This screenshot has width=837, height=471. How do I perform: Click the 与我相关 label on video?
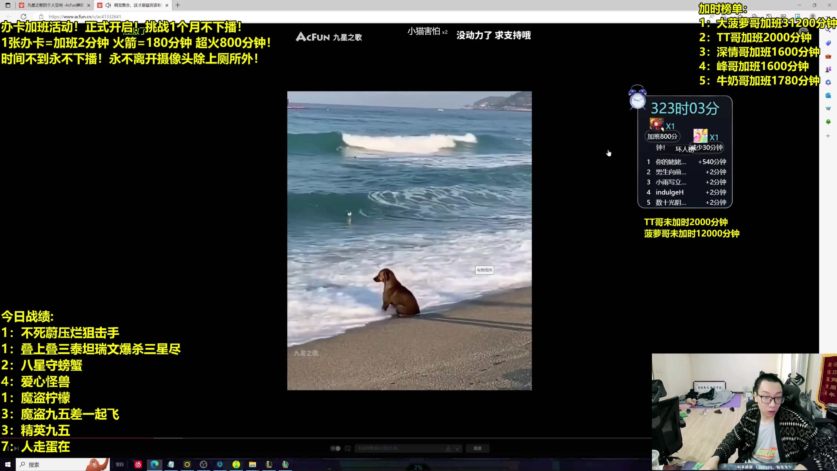484,270
